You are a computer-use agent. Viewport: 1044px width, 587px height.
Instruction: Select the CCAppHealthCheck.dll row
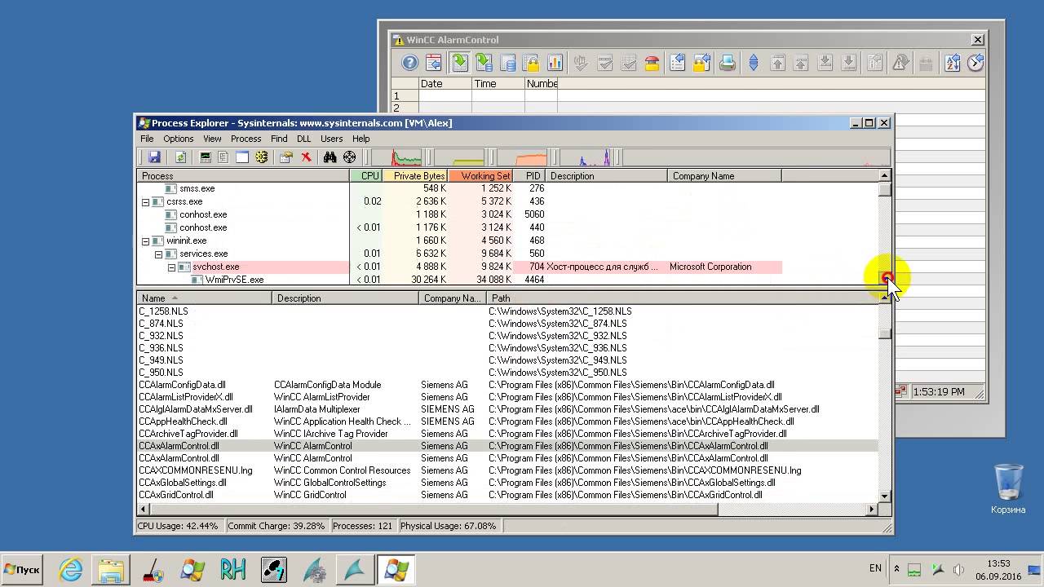pos(508,421)
